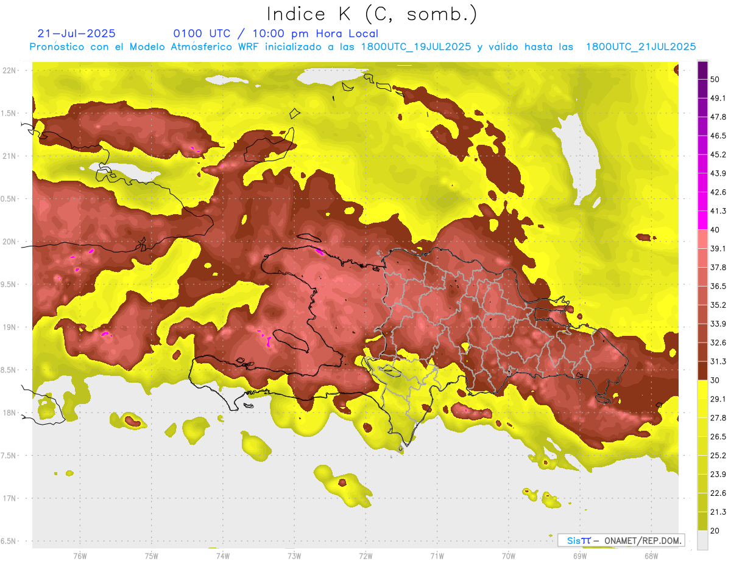
Task: Click the '72W' longitude label
Action: (x=365, y=556)
